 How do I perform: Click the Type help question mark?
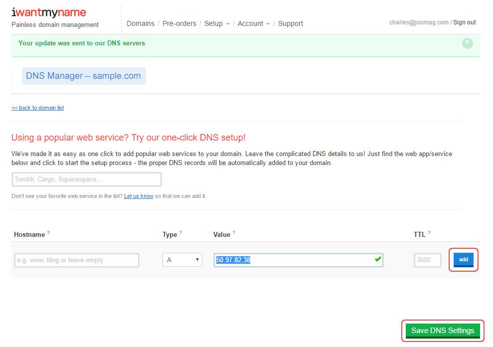point(180,233)
